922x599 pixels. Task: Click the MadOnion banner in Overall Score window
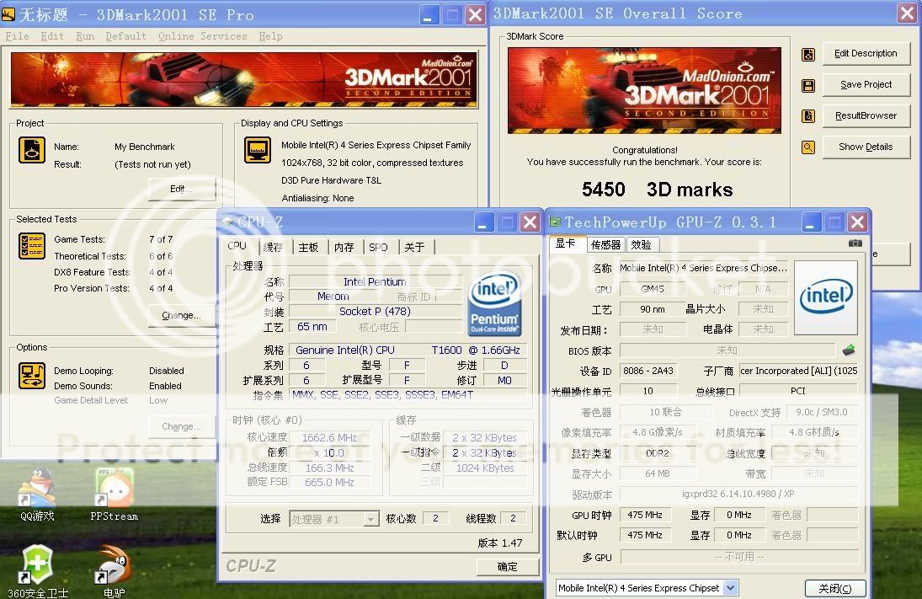(644, 90)
